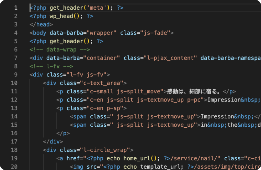This screenshot has width=261, height=170.
Task: Click line number 4 in gutter
Action: pos(16,33)
